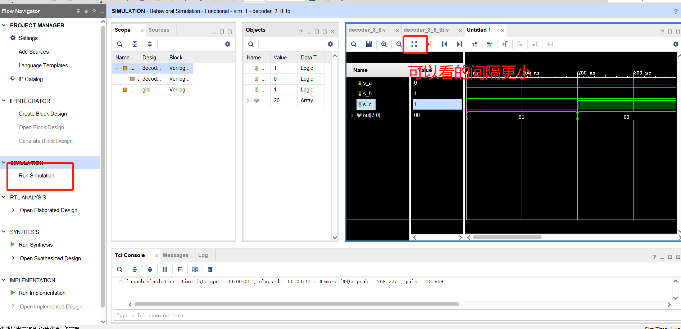Screen dimensions: 681x329
Task: Collapse the SYNTHESIS section
Action: point(4,232)
